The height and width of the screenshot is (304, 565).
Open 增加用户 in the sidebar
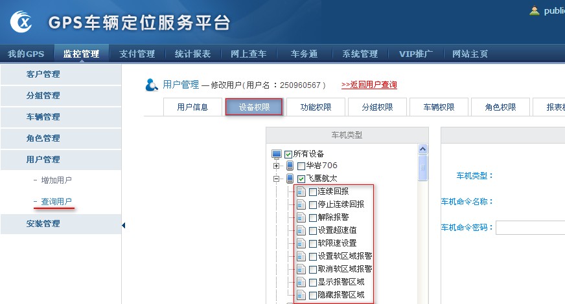pyautogui.click(x=56, y=180)
